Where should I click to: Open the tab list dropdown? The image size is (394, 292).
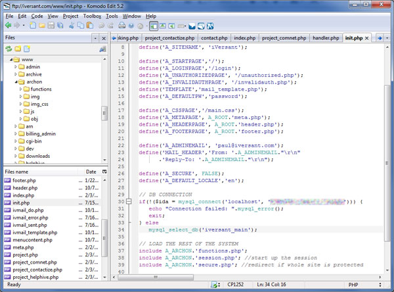[x=387, y=38]
